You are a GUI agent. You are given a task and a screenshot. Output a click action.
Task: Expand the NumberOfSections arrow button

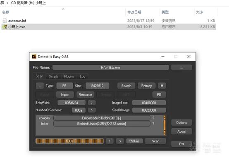pos(92,110)
